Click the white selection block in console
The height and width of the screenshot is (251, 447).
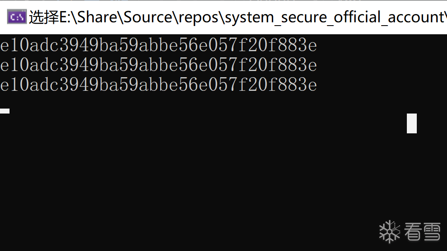pos(411,123)
